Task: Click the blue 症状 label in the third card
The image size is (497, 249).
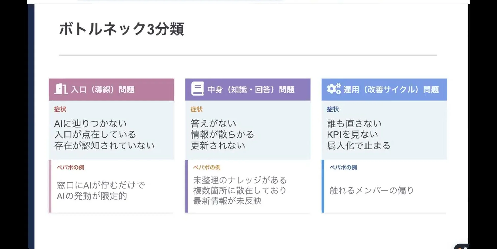Action: tap(333, 109)
